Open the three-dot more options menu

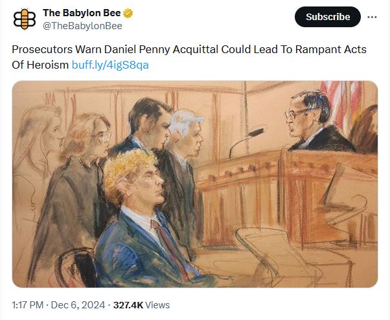coord(372,17)
